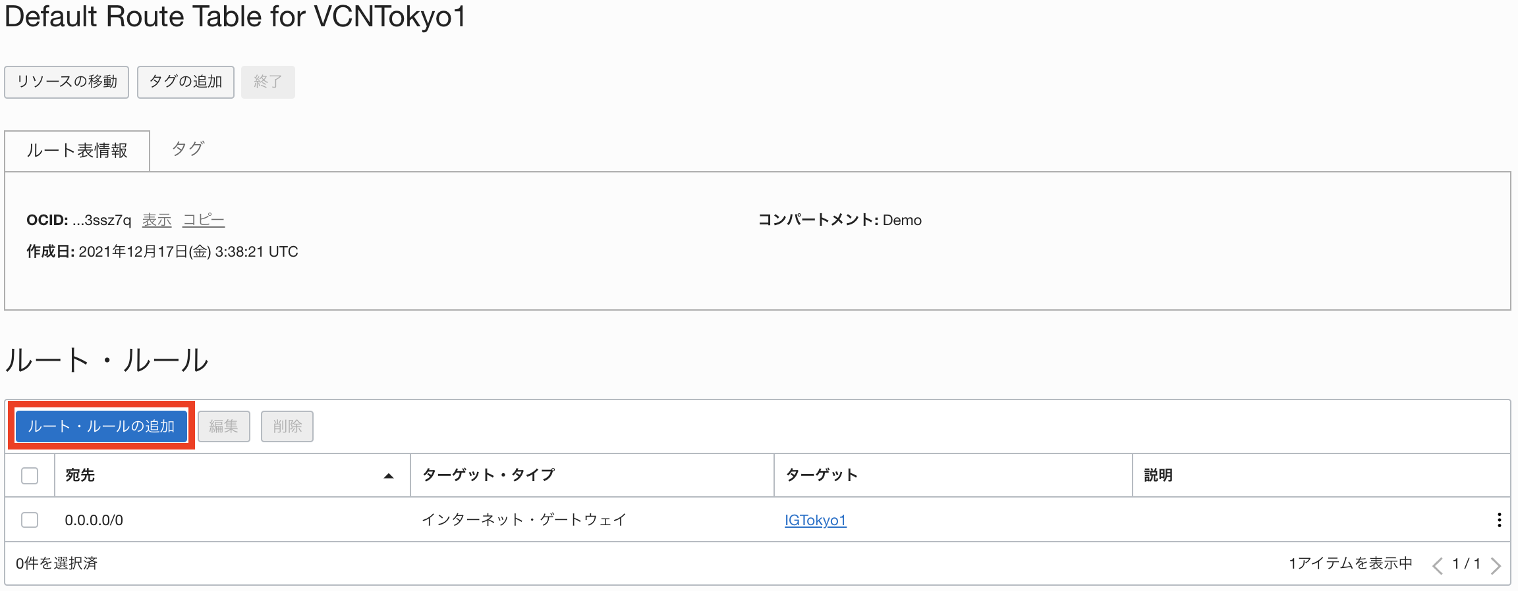
Task: Click the ターゲット・タイプ column header
Action: [489, 474]
